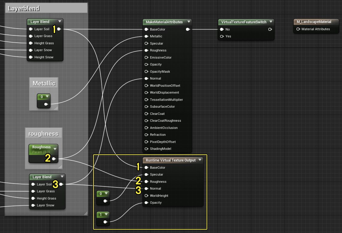
Task: Click the PixelDepthOffset pin on MakeMaterialAttributes
Action: [146, 142]
